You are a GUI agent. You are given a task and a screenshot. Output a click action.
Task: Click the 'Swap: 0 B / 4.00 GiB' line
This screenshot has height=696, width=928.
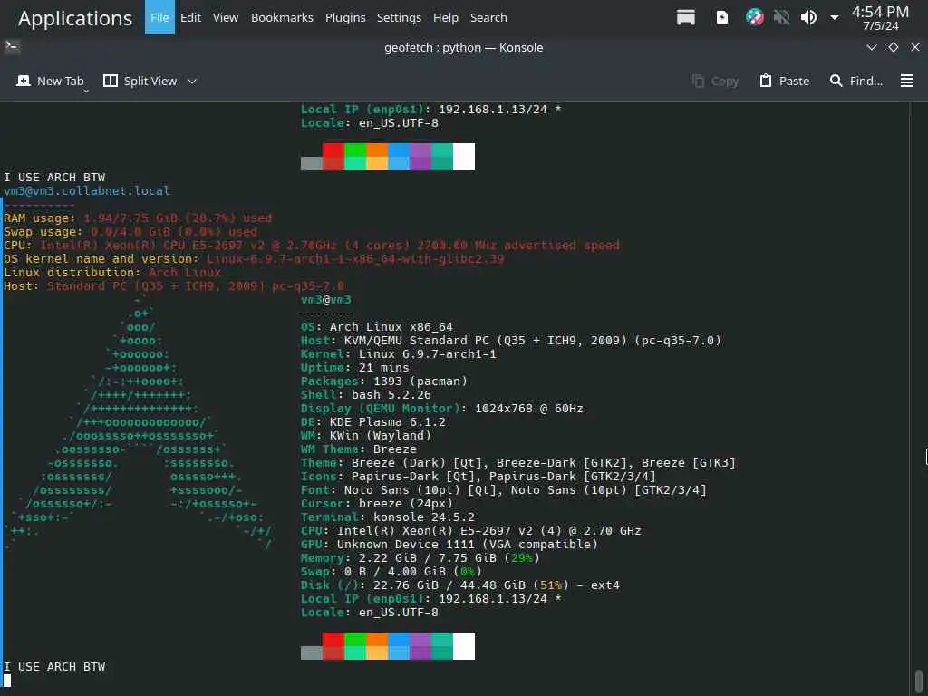(391, 572)
